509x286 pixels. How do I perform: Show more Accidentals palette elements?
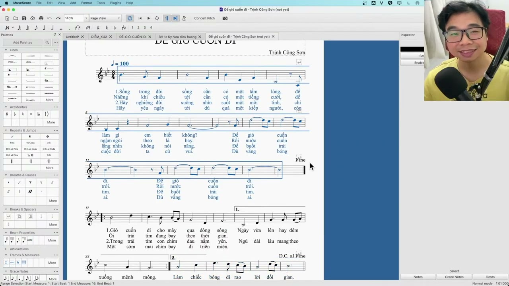[51, 122]
